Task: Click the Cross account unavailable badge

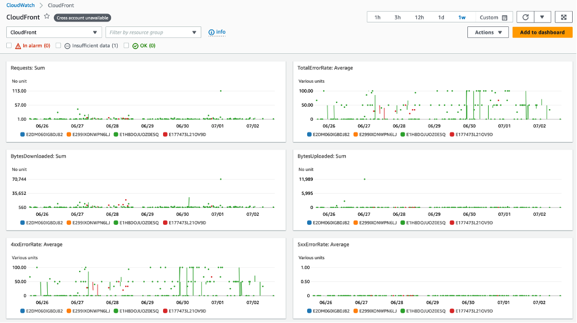Action: click(x=82, y=18)
